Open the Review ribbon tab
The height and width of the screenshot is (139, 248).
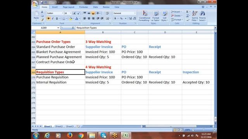pyautogui.click(x=106, y=7)
